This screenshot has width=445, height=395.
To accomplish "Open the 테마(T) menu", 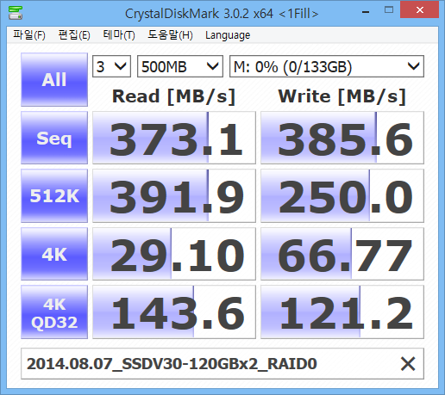I will click(119, 35).
